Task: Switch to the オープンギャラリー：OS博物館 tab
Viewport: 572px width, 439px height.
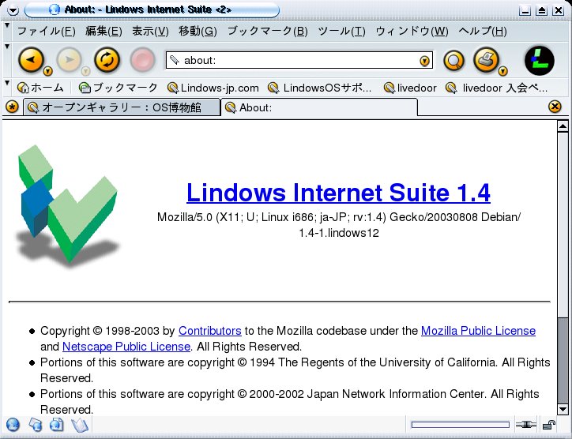Action: click(122, 107)
